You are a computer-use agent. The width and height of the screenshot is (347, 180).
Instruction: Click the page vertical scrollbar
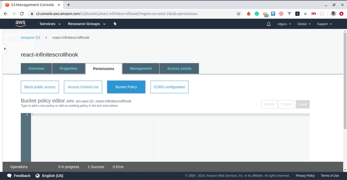(x=345, y=81)
